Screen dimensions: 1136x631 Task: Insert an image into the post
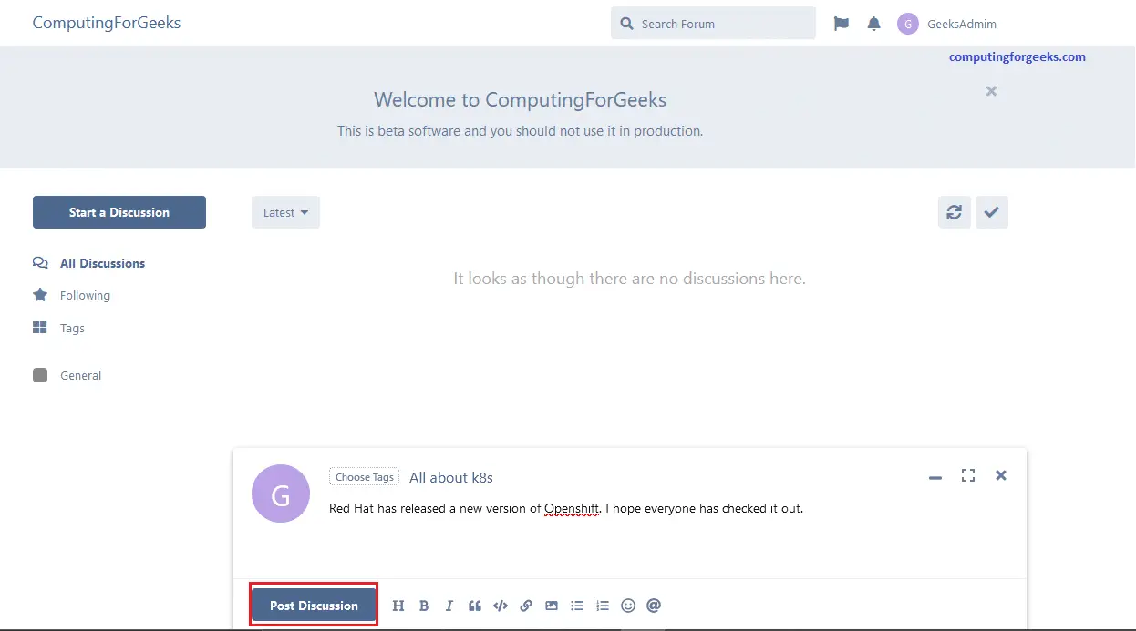[552, 605]
